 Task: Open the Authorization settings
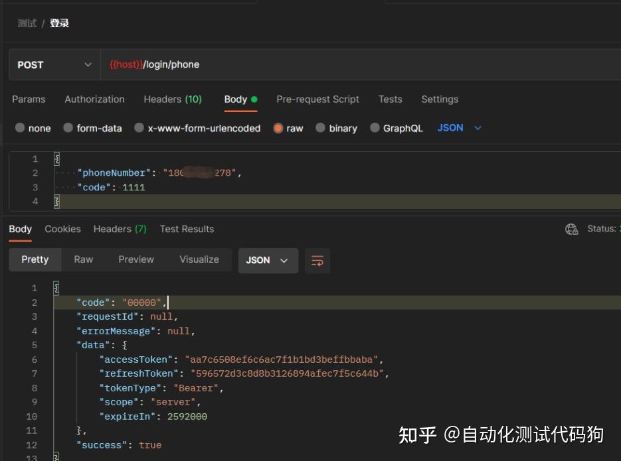coord(94,99)
